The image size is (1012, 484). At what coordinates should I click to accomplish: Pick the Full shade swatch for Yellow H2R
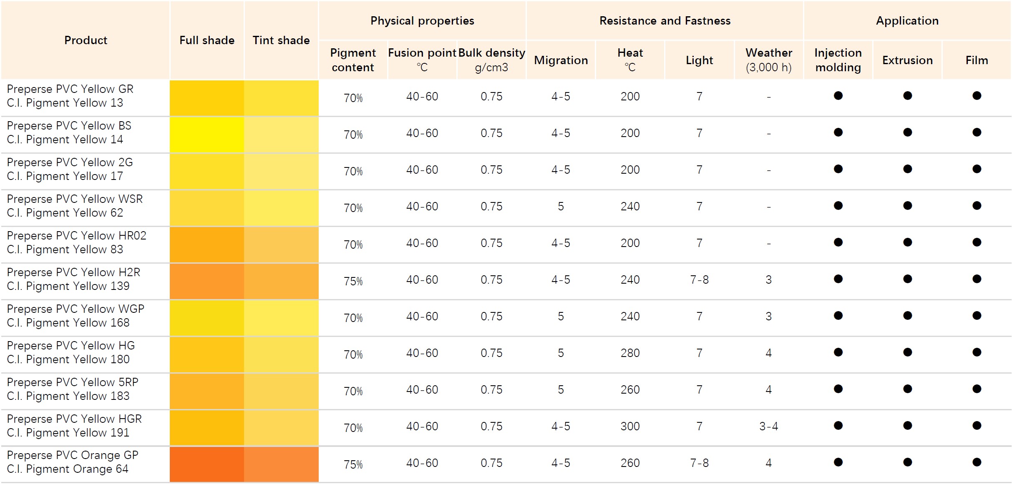(x=207, y=281)
